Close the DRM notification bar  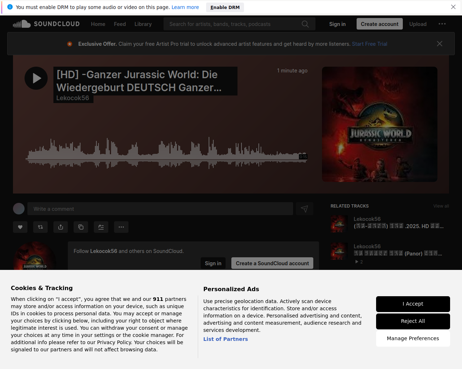point(453,7)
